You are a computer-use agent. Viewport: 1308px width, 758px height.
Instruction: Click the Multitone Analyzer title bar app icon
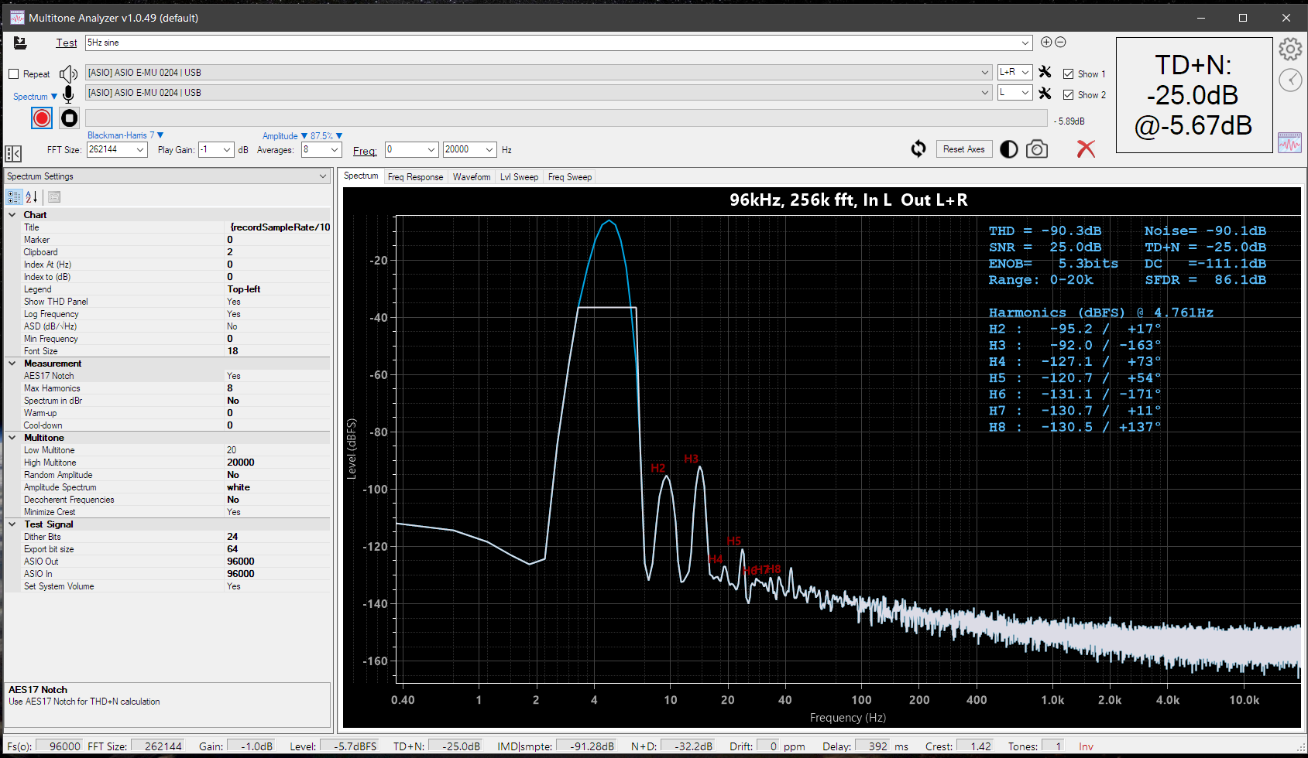click(x=17, y=17)
